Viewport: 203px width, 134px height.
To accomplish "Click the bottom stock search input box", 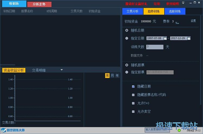I will (157, 130).
